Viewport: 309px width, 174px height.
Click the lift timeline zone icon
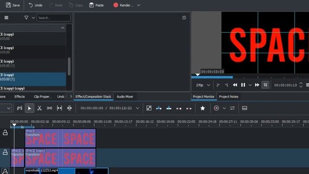pyautogui.click(x=189, y=108)
